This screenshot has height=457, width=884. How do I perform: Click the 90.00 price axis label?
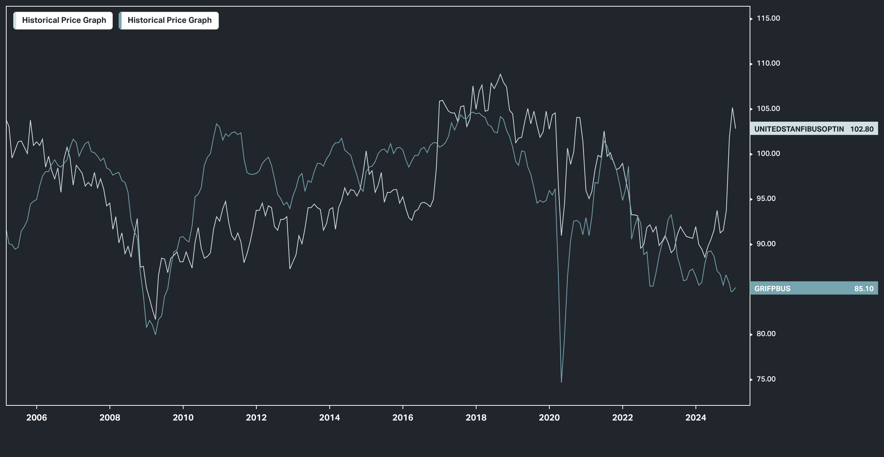coord(766,244)
